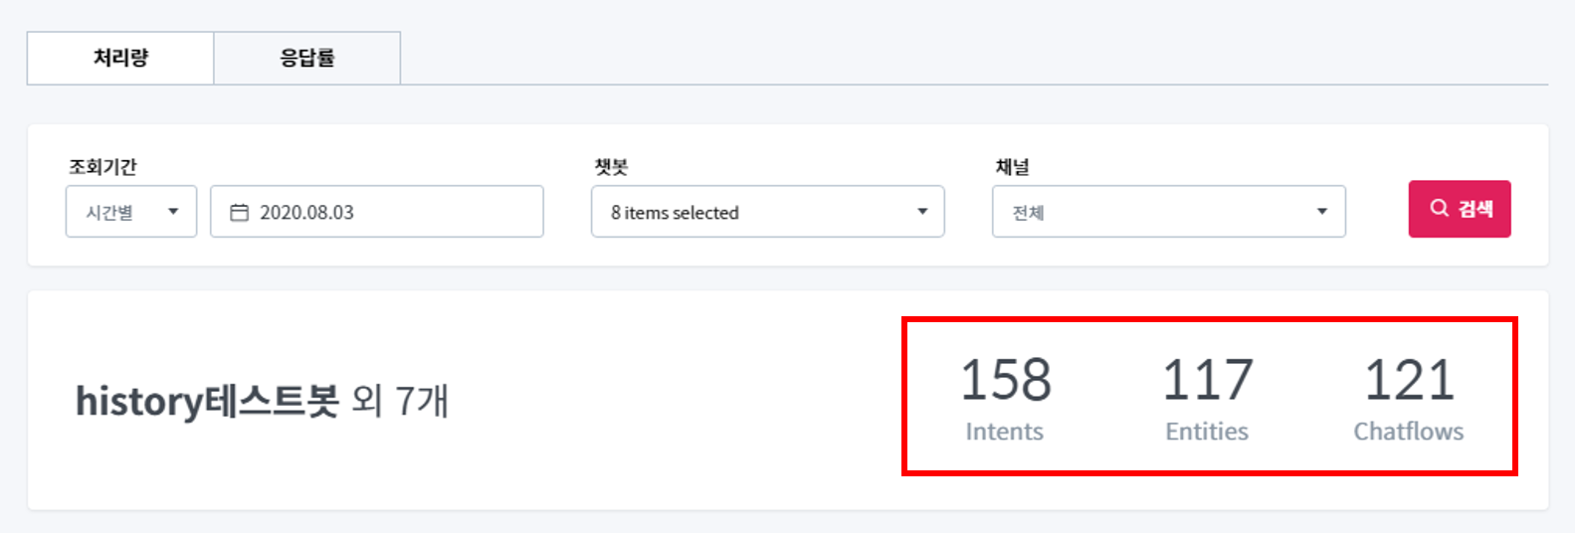
Task: Click the history테스트봇 외 7개 title
Action: pos(263,401)
